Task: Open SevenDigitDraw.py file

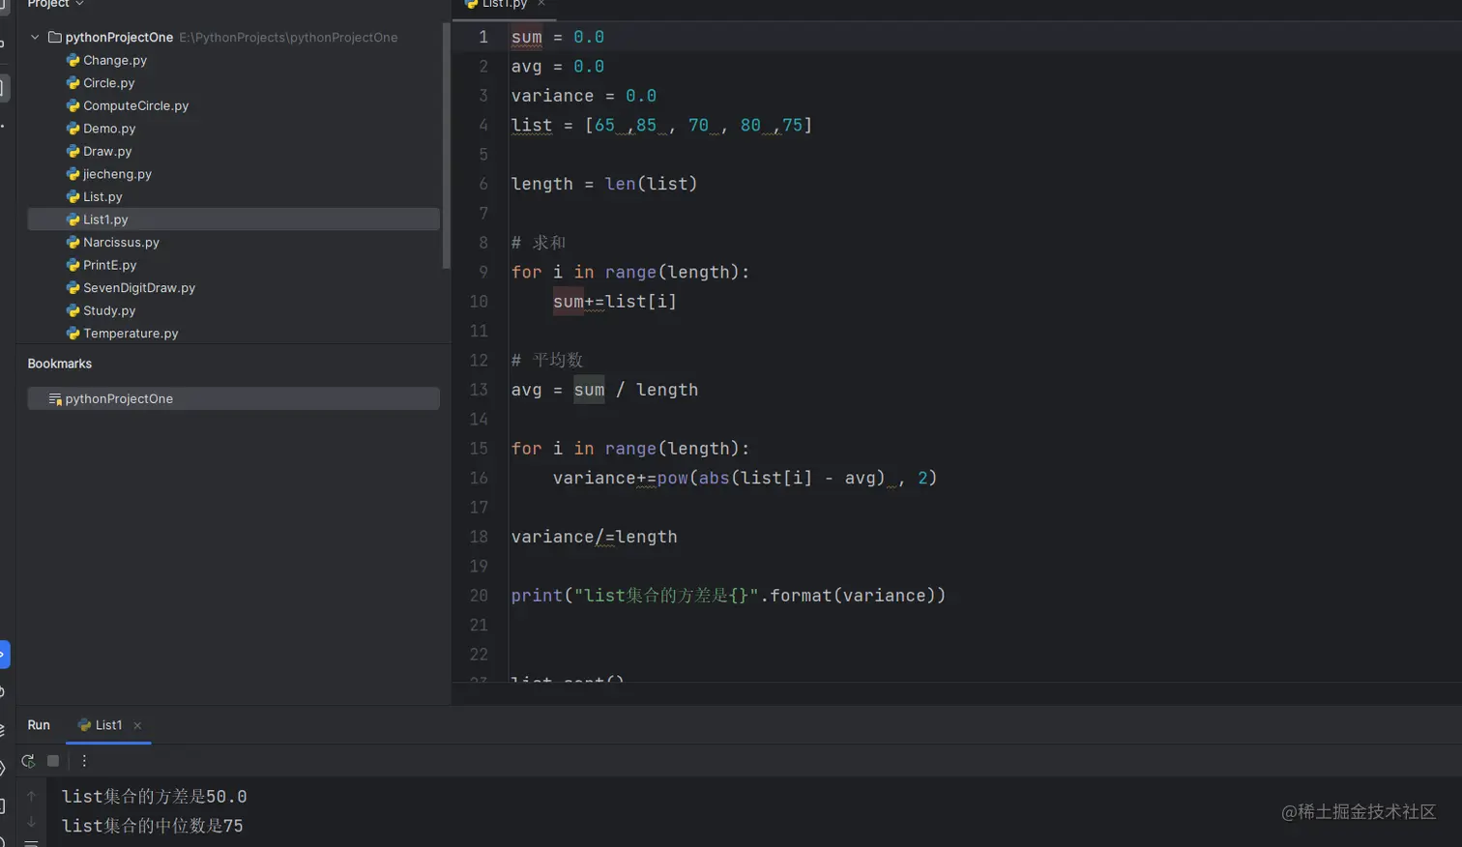Action: 139,288
